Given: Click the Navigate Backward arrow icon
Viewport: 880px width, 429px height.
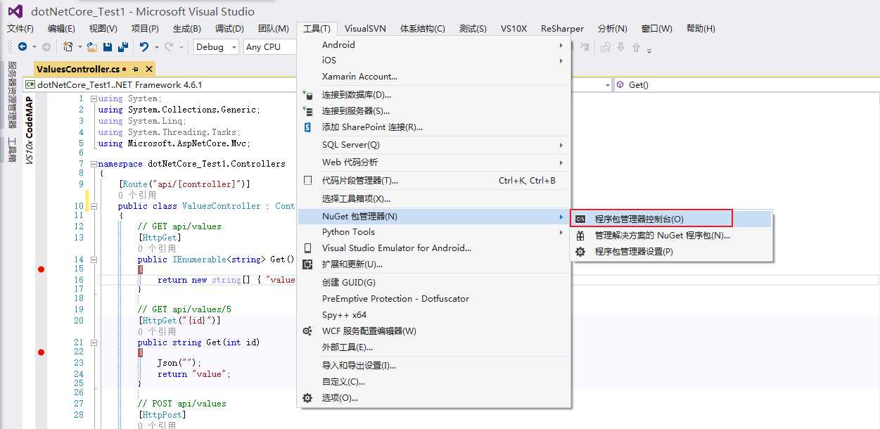Looking at the screenshot, I should 23,46.
